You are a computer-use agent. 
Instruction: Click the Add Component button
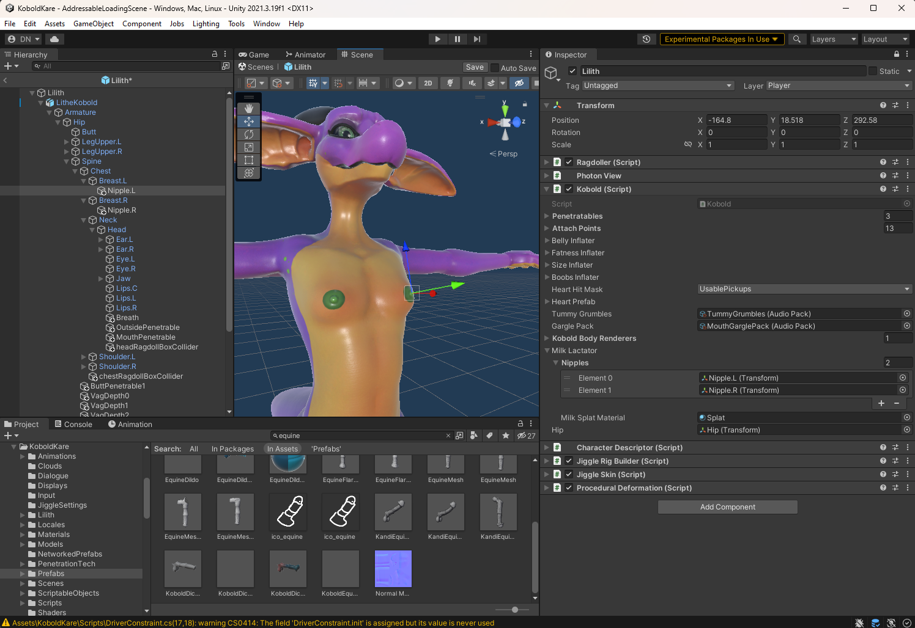tap(728, 507)
